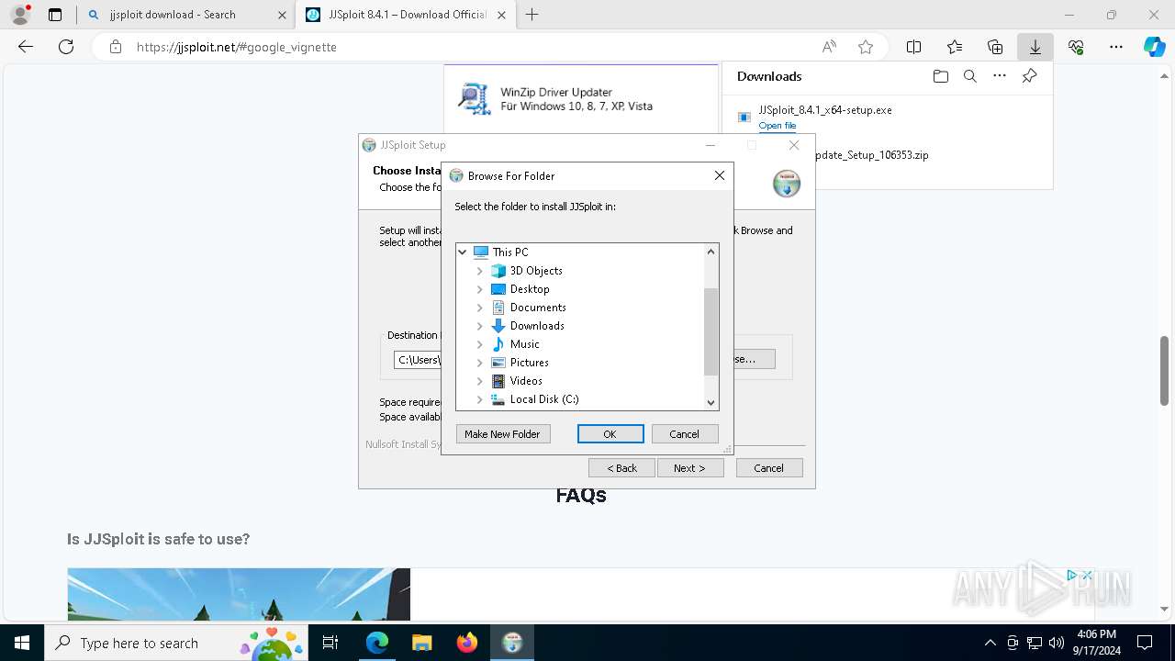The image size is (1175, 661).
Task: Open Browser essentials heart icon
Action: 1076,47
